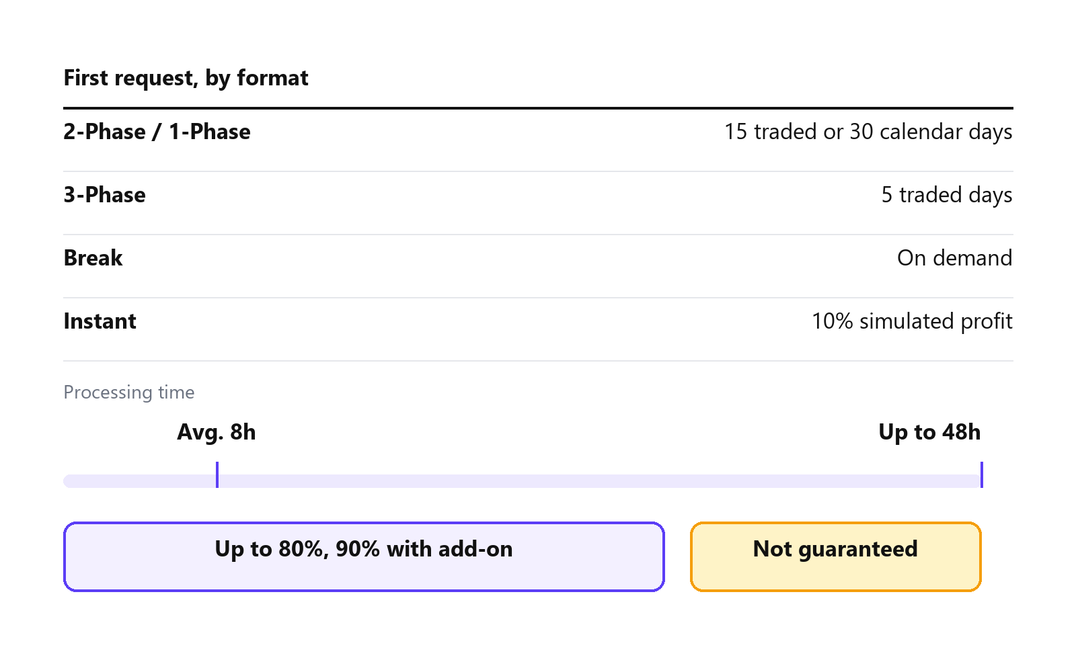The height and width of the screenshot is (664, 1076).
Task: Click the Avg. 8h marker on timeline
Action: coord(217,474)
